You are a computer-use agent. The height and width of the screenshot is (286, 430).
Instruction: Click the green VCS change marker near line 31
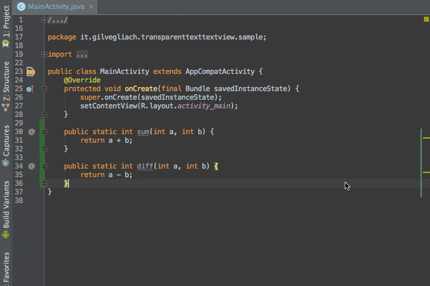tap(42, 140)
